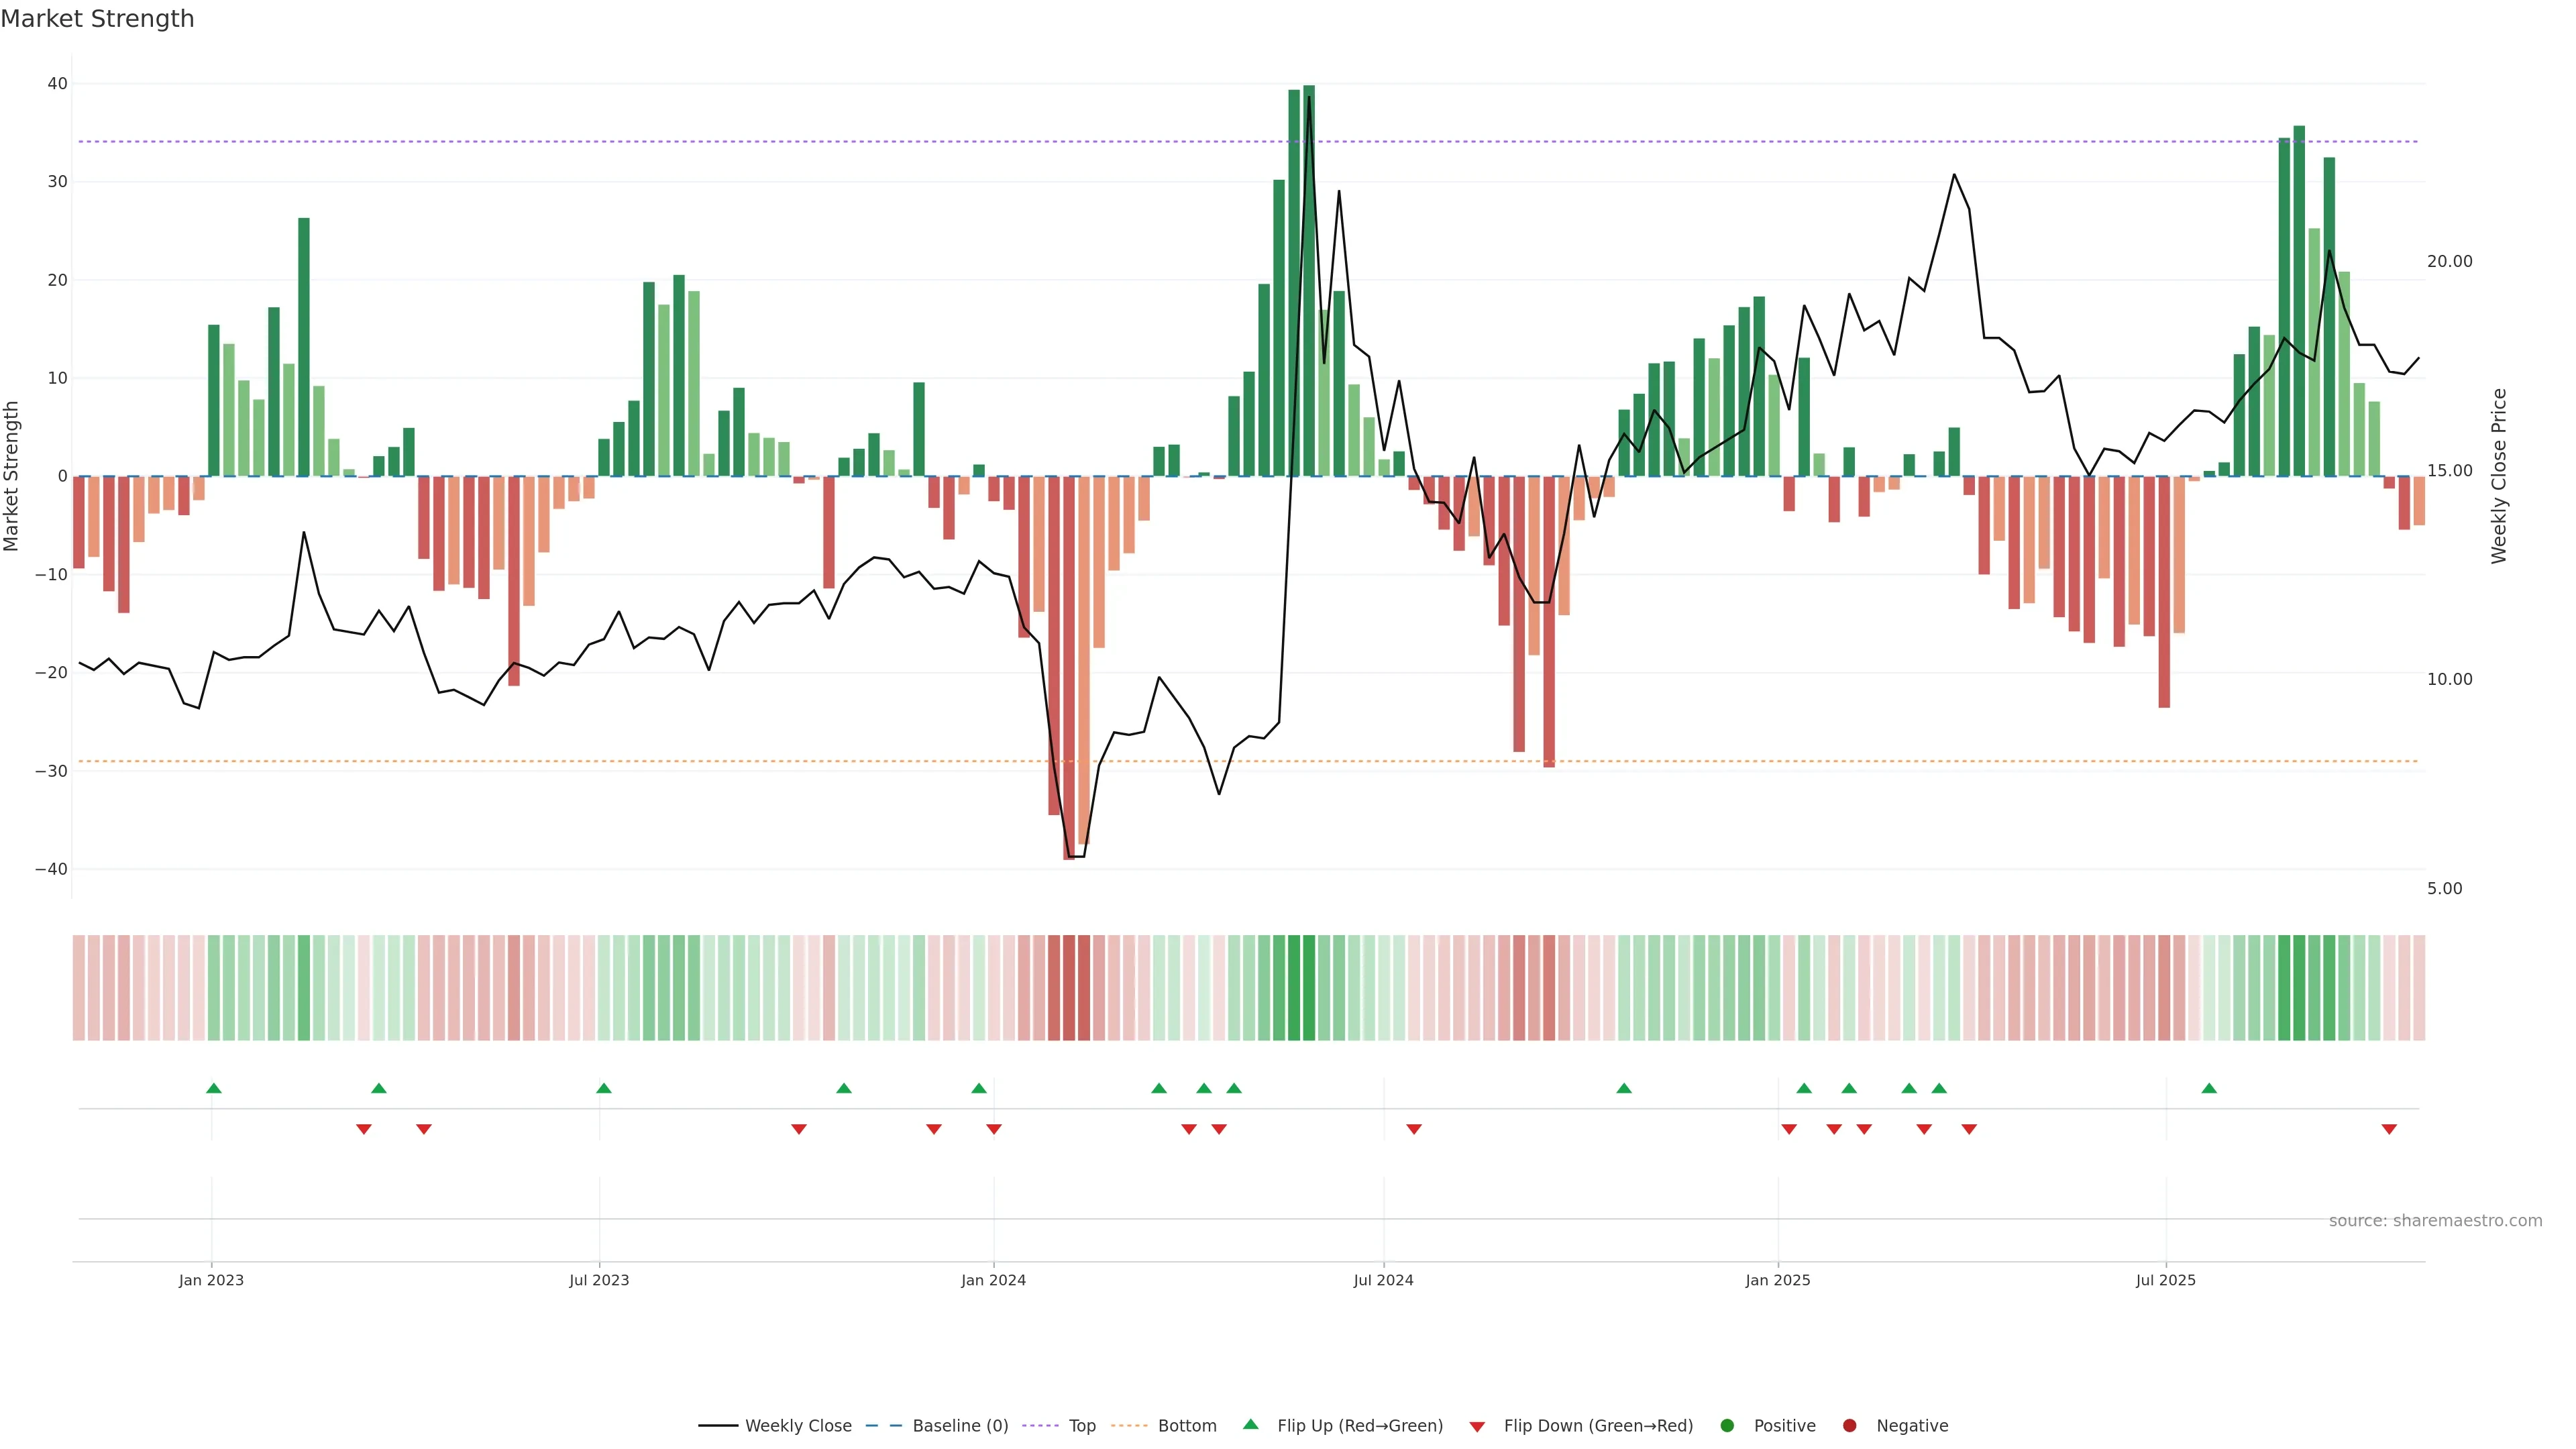Click source sharemaestro.com text
This screenshot has height=1449, width=2576.
[2435, 1221]
